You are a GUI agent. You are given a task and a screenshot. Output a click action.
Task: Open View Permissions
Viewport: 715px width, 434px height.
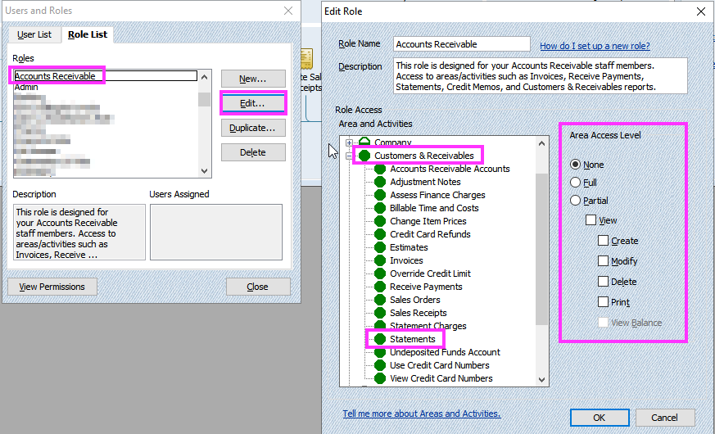tap(52, 287)
